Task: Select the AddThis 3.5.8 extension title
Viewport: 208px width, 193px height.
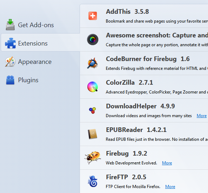Action: (127, 12)
